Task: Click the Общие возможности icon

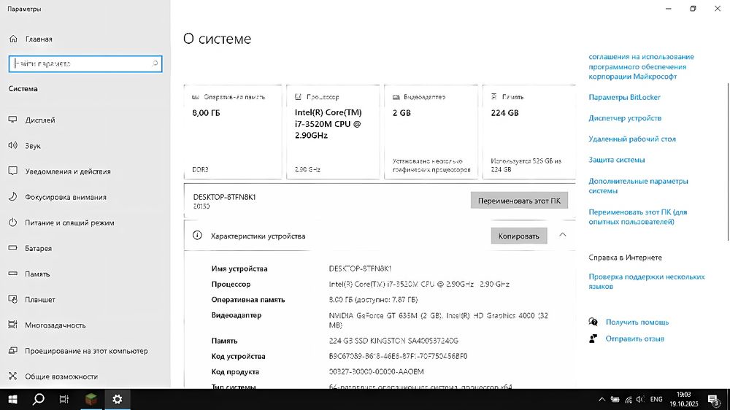Action: click(13, 376)
